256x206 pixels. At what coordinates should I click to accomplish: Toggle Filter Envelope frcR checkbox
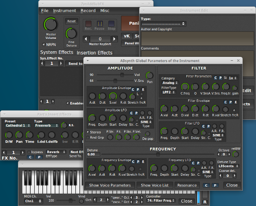pos(234,110)
